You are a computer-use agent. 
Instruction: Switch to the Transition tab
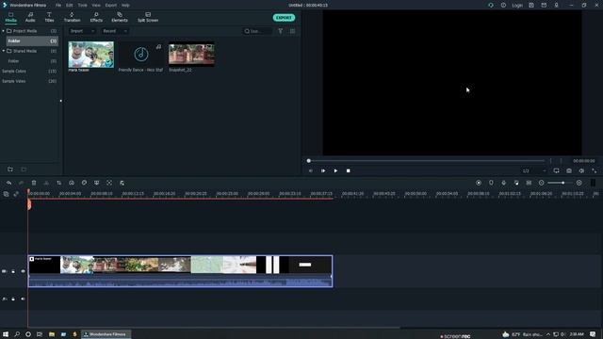tap(72, 17)
